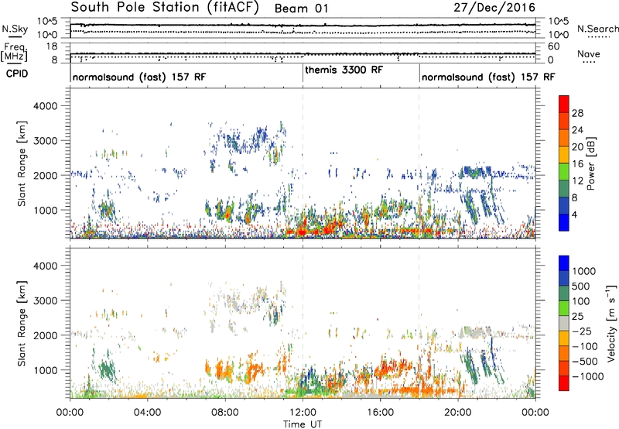
Task: Click the 28 tick on Power colorbar
Action: 577,113
